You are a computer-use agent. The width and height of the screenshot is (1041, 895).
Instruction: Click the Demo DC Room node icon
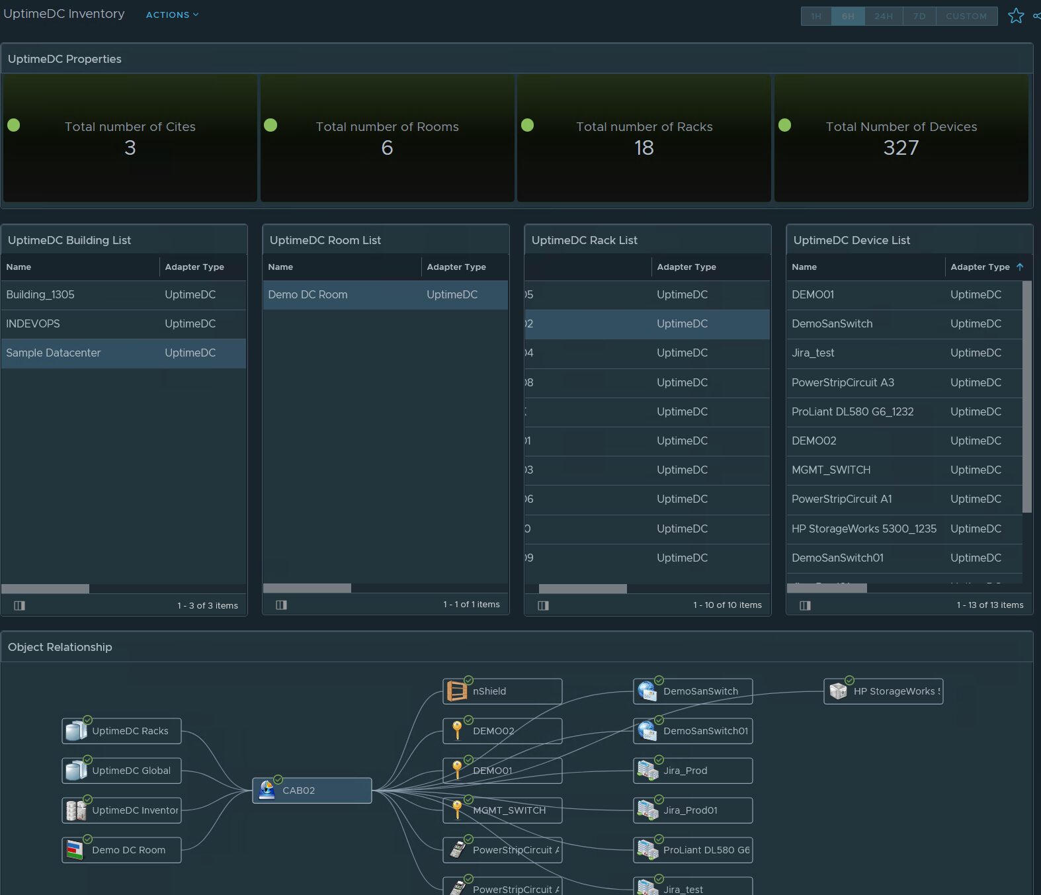click(x=75, y=850)
